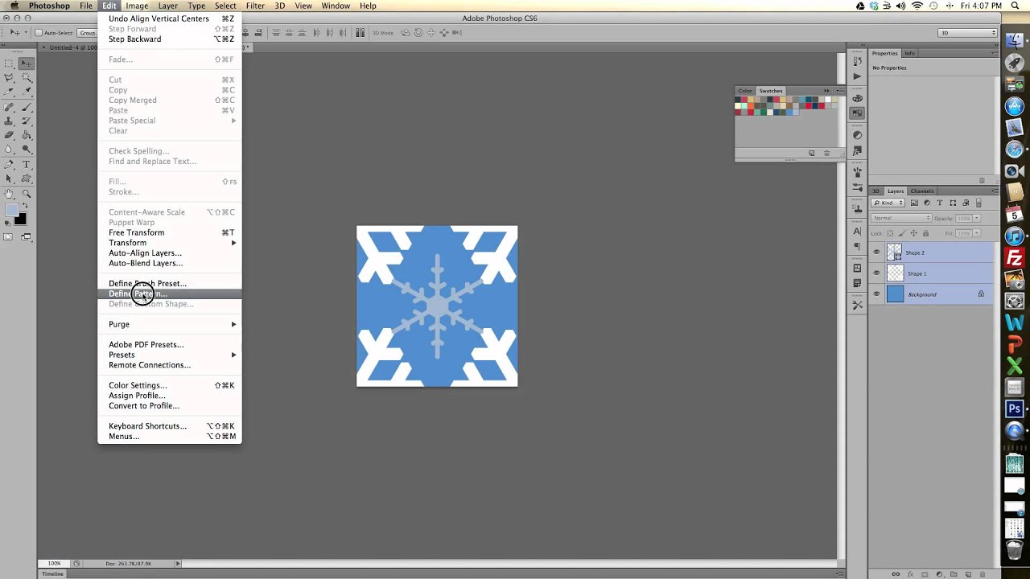
Task: Select the Eyedropper tool
Action: (x=27, y=92)
